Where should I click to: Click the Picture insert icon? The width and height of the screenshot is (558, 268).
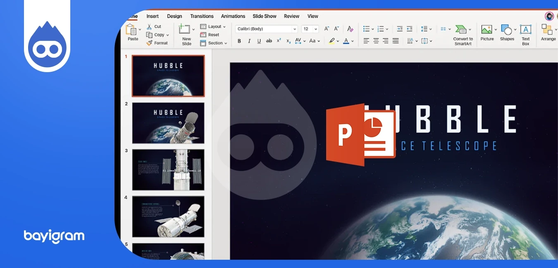(487, 29)
